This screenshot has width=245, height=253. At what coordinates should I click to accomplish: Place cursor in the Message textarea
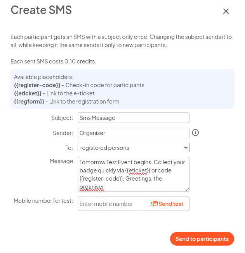coord(134,174)
